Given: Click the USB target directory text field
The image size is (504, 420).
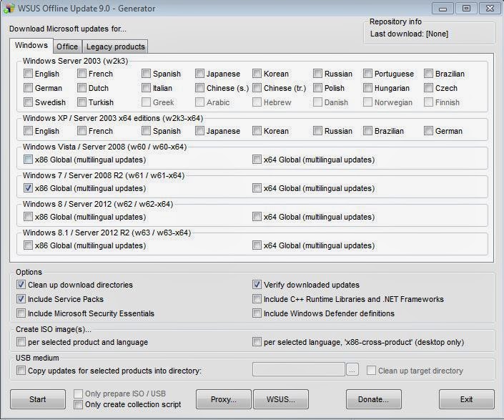Looking at the screenshot, I should (x=299, y=369).
